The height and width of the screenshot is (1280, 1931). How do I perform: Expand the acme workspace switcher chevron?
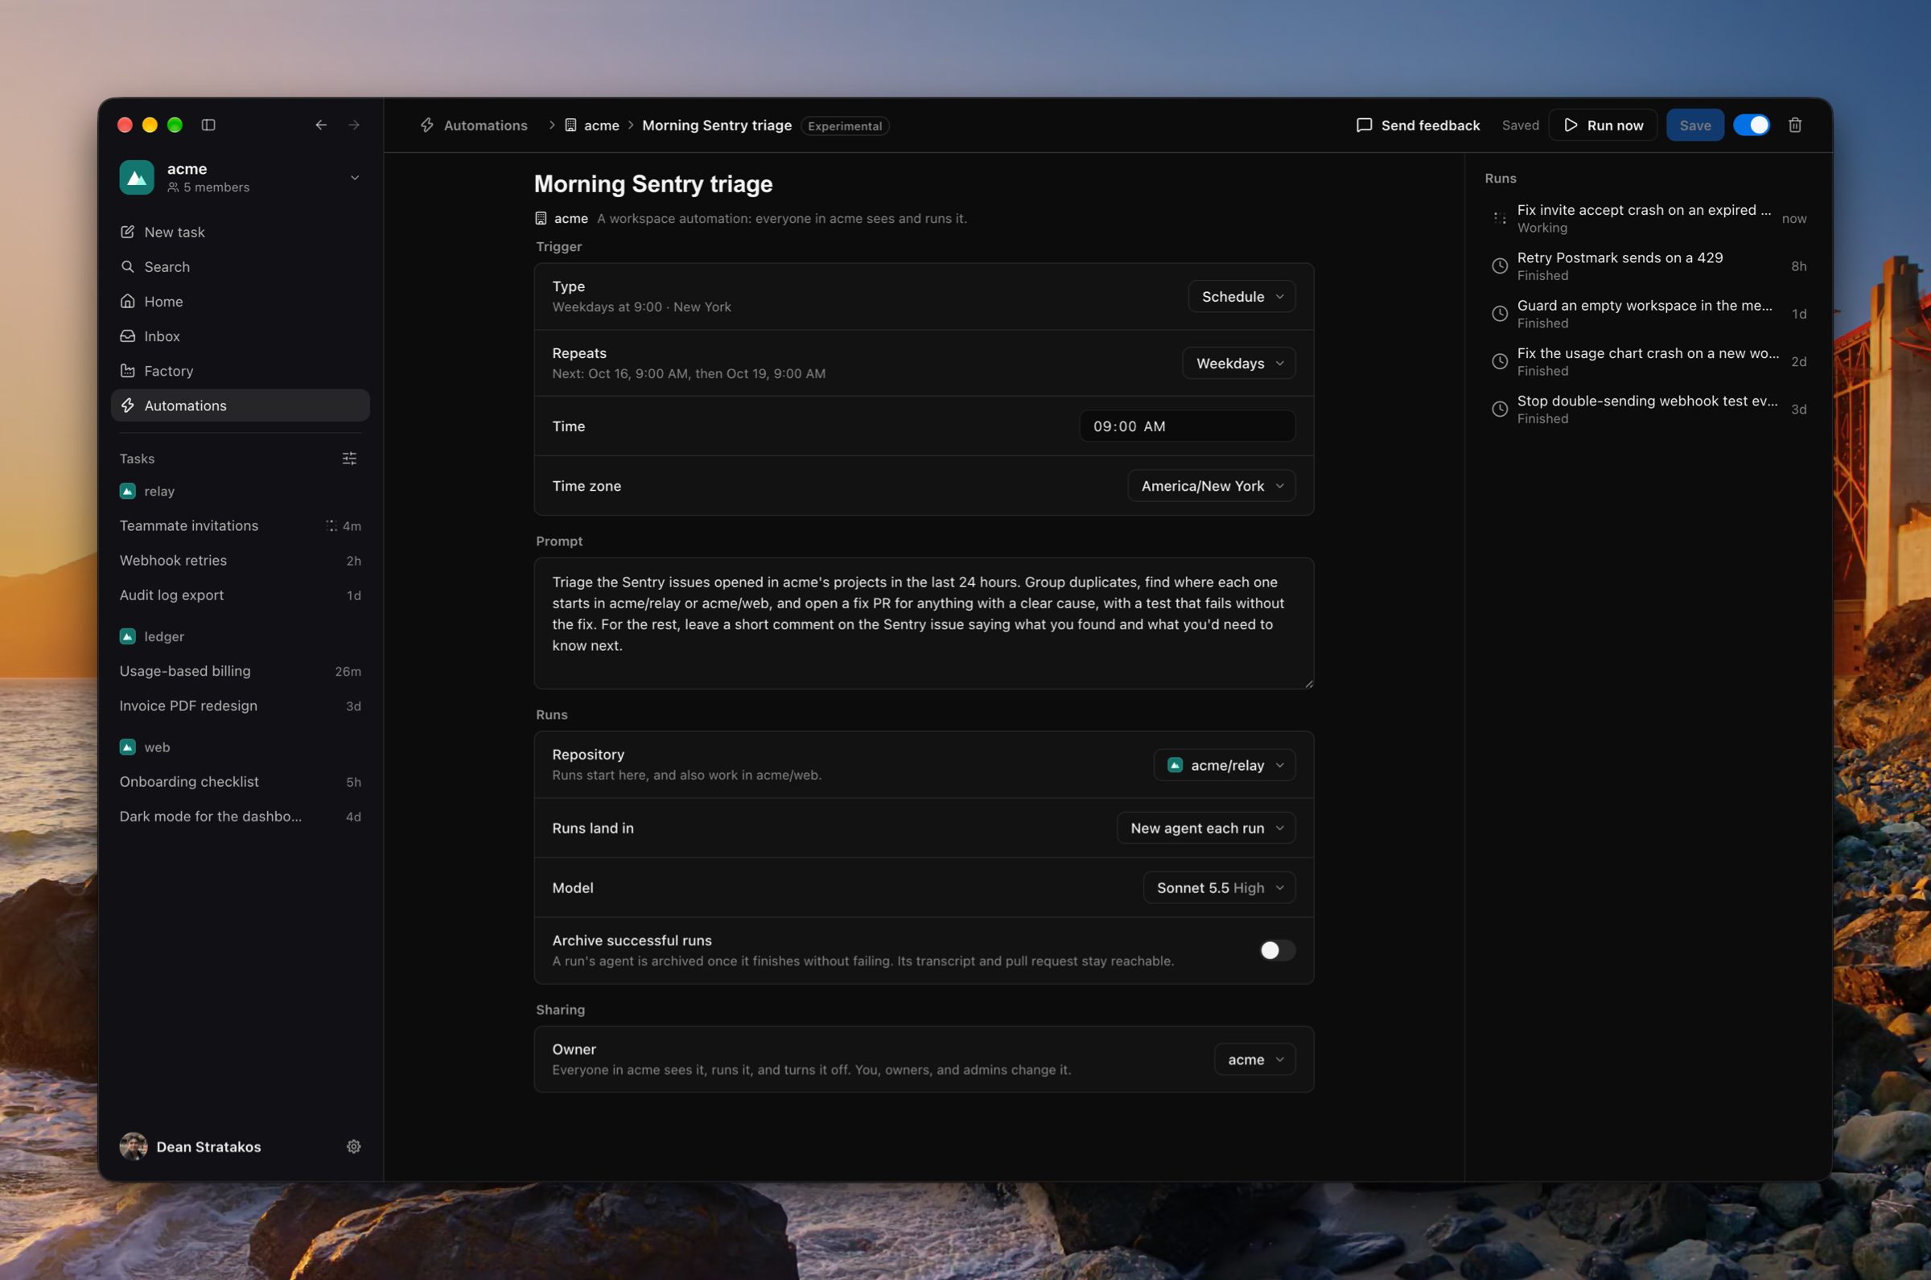355,177
